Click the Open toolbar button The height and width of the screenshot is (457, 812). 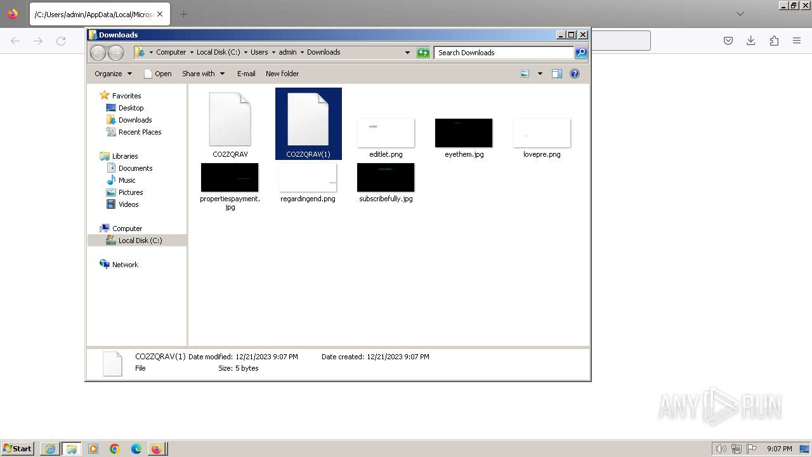click(158, 74)
